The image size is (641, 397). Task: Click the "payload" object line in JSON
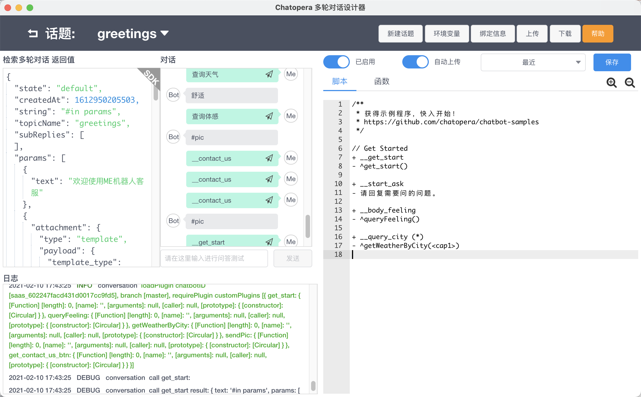[67, 251]
